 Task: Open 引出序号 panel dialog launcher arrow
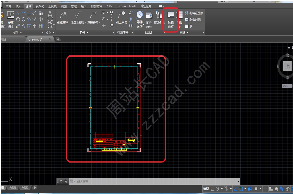click(132, 33)
